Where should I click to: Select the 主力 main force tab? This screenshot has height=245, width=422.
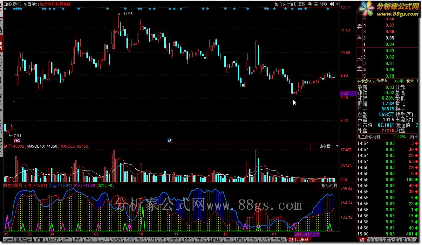[104, 240]
